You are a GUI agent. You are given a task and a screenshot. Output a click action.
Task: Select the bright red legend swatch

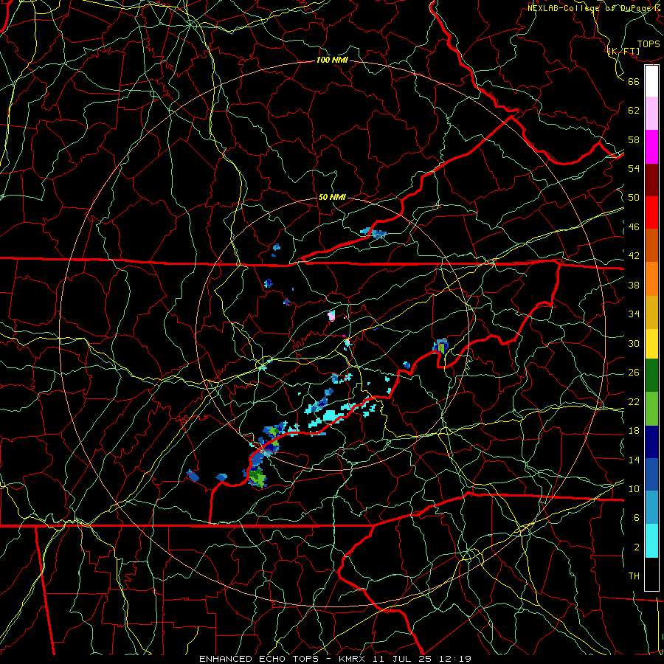(x=651, y=212)
